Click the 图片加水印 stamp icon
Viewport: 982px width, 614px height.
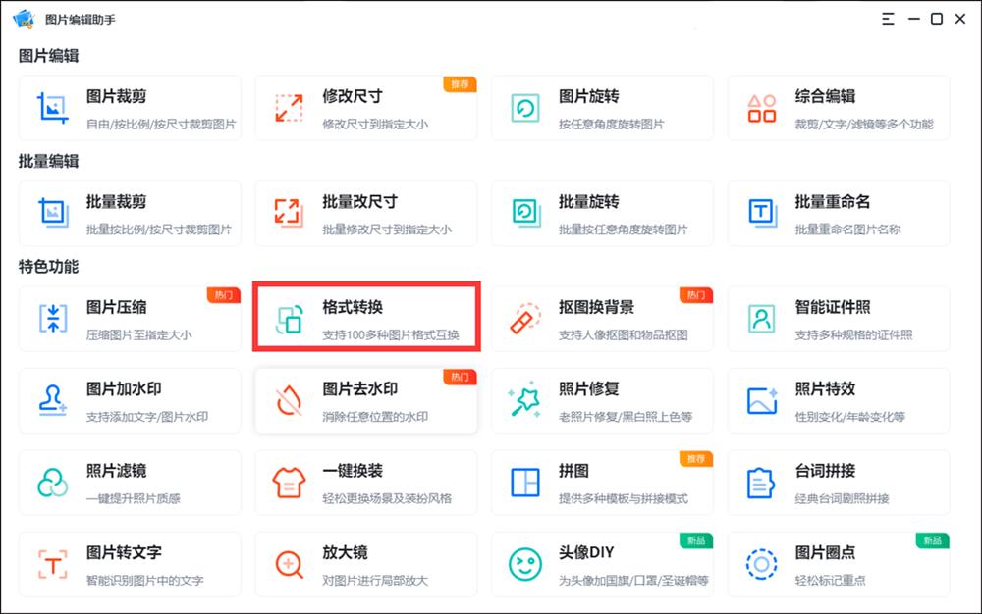(52, 400)
